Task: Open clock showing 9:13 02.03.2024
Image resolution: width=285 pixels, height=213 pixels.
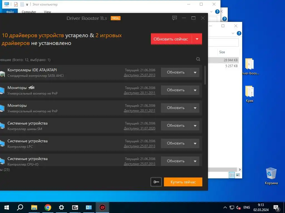Action: click(261, 207)
